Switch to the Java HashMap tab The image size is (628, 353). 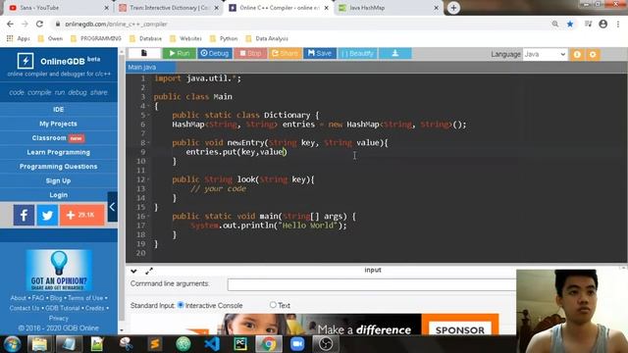pos(388,8)
